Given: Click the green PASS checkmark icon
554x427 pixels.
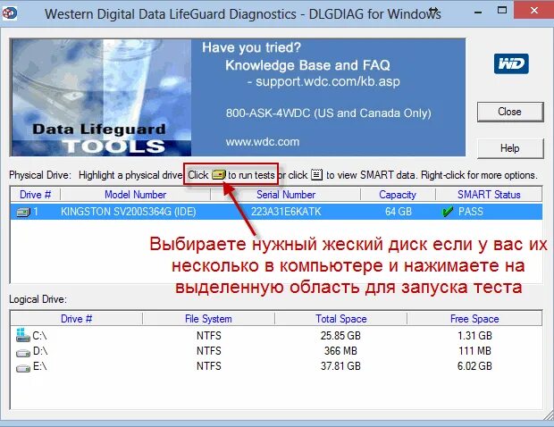Looking at the screenshot, I should 448,212.
